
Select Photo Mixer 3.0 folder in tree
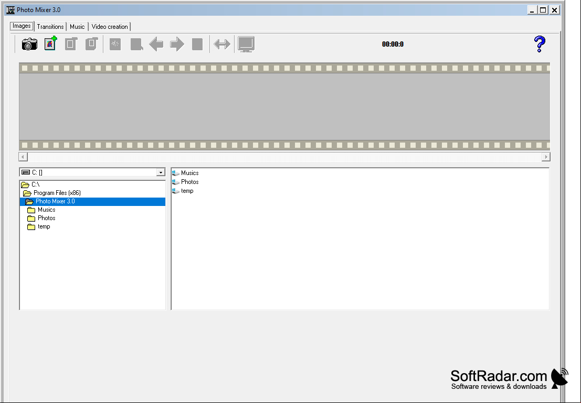(92, 201)
